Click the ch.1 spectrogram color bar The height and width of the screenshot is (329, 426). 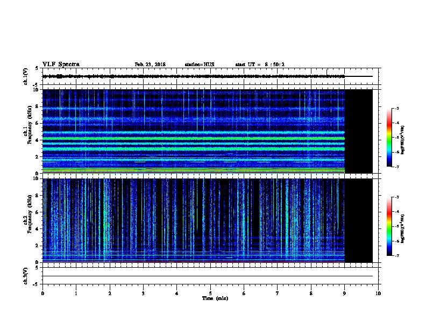[x=389, y=138]
